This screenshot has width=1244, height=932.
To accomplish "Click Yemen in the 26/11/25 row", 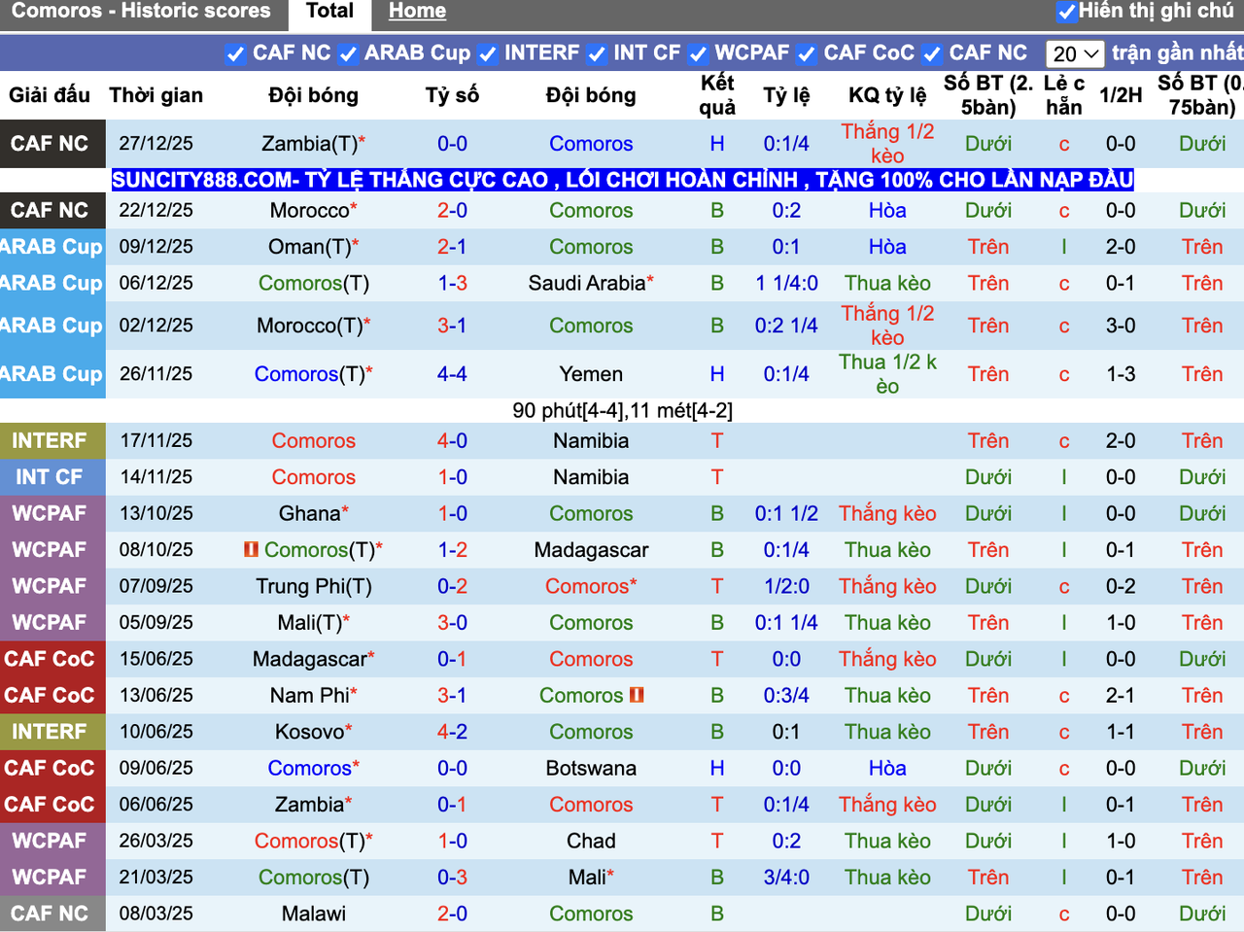I will [x=591, y=374].
